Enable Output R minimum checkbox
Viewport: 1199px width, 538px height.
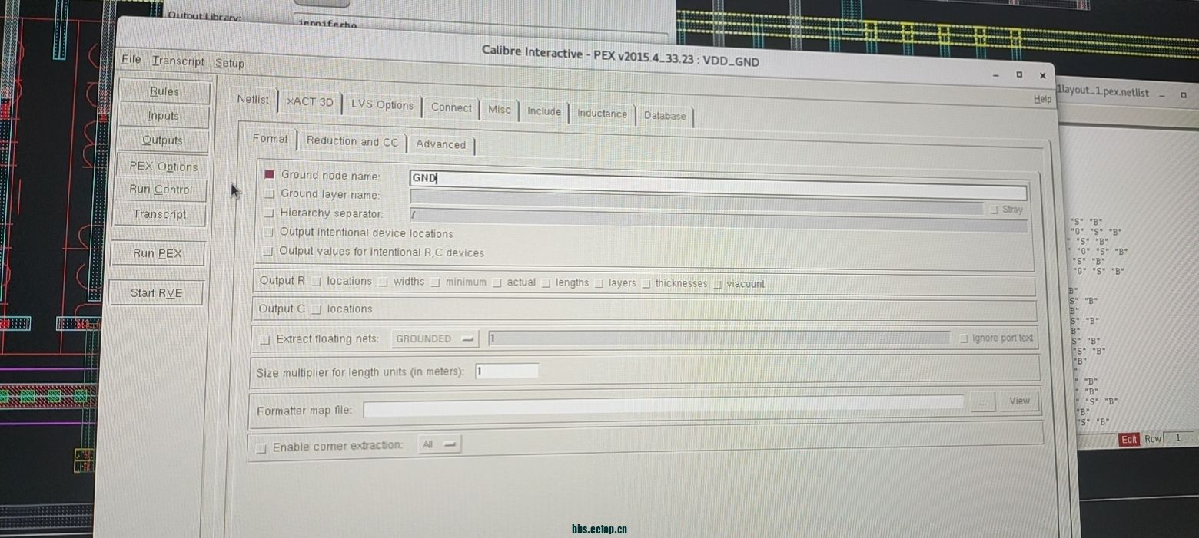pos(435,282)
